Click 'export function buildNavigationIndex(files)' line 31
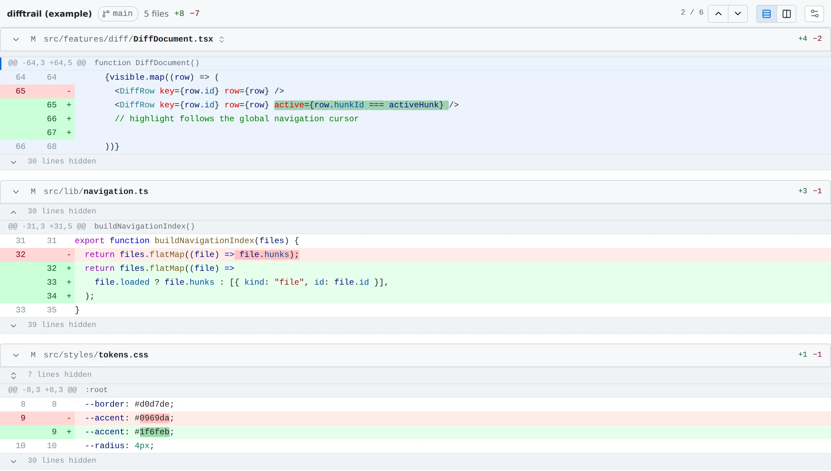This screenshot has height=471, width=831. click(415, 241)
